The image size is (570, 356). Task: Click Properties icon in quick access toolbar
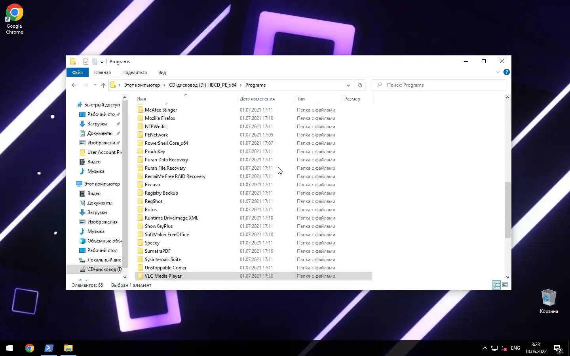pos(86,62)
